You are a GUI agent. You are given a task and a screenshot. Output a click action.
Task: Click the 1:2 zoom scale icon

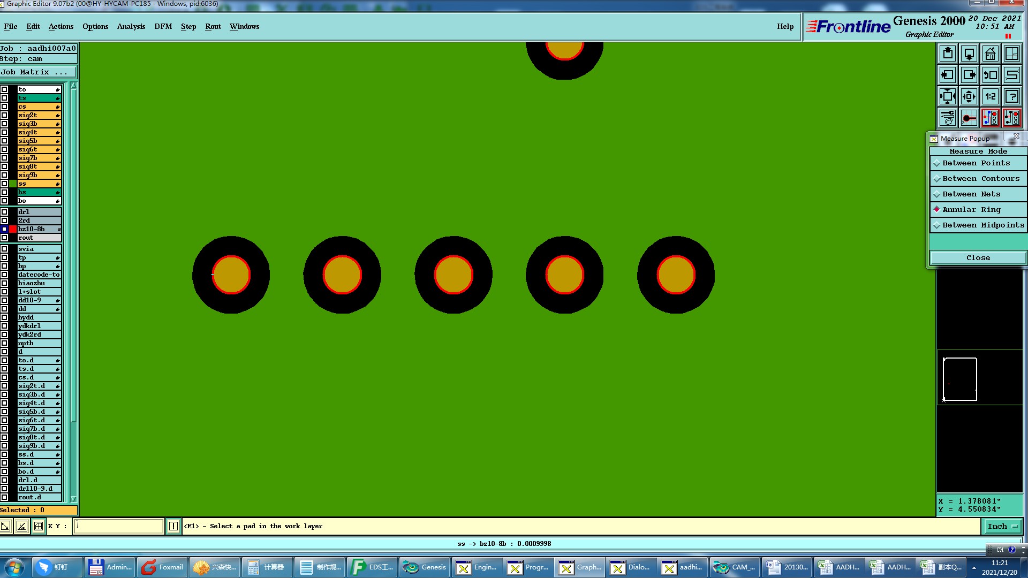[x=990, y=97]
